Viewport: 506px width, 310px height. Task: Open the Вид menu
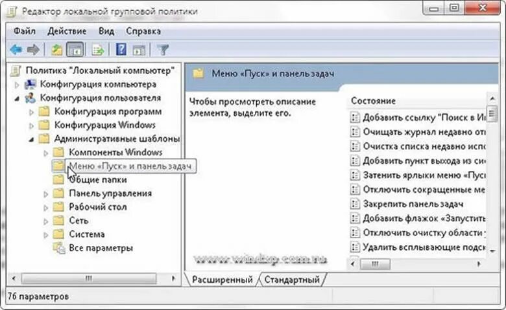(x=106, y=31)
